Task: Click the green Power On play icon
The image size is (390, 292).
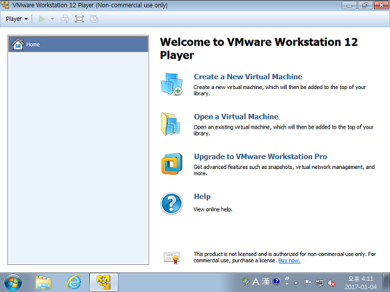Action: (42, 19)
